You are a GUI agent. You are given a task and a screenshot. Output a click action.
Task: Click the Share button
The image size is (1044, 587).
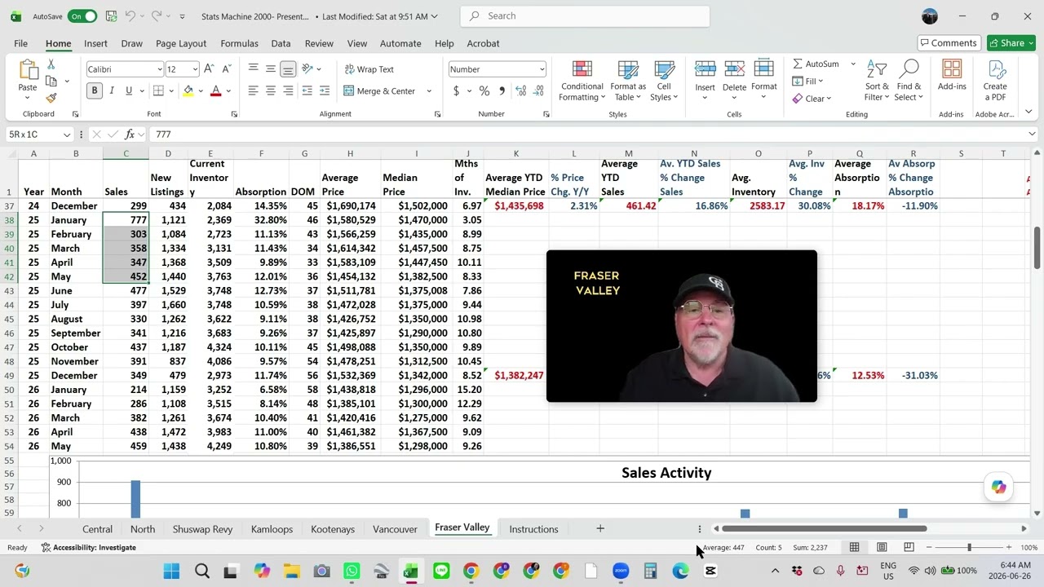tap(1011, 43)
